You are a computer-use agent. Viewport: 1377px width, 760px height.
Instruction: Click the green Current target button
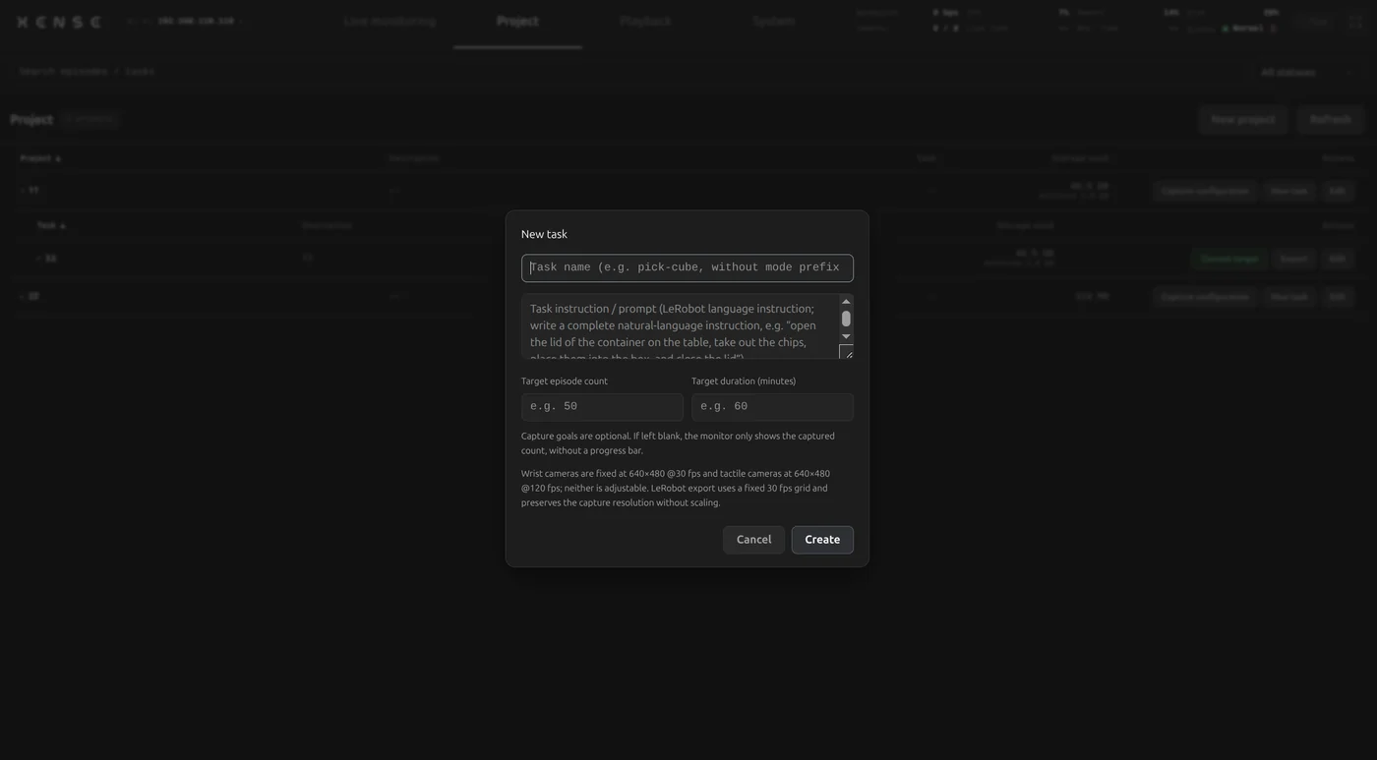(1228, 259)
